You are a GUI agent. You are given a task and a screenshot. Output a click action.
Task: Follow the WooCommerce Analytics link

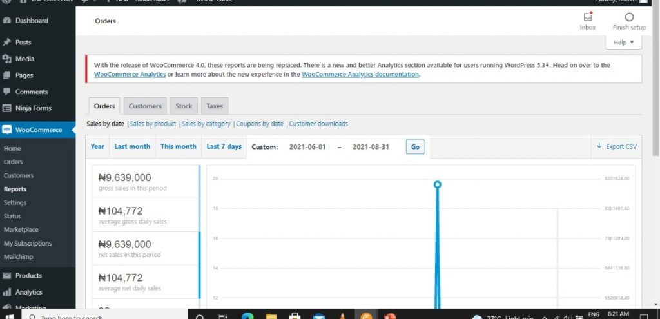coord(130,75)
